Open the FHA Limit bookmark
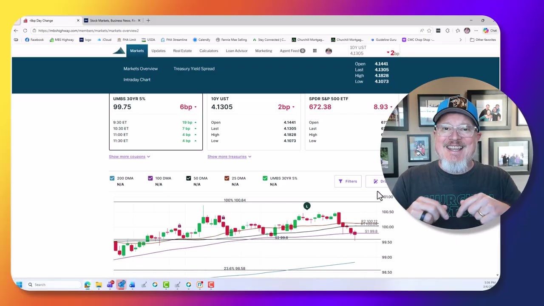The image size is (544, 306). pos(127,40)
